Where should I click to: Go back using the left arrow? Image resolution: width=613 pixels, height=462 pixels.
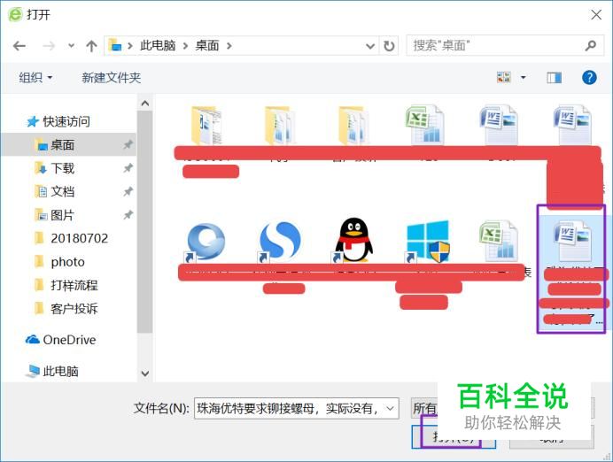coord(19,46)
